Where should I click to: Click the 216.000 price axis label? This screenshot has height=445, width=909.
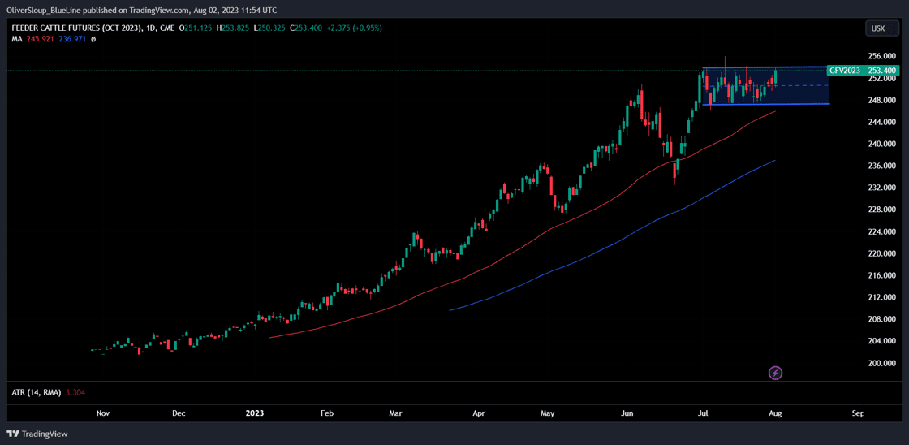click(x=880, y=275)
